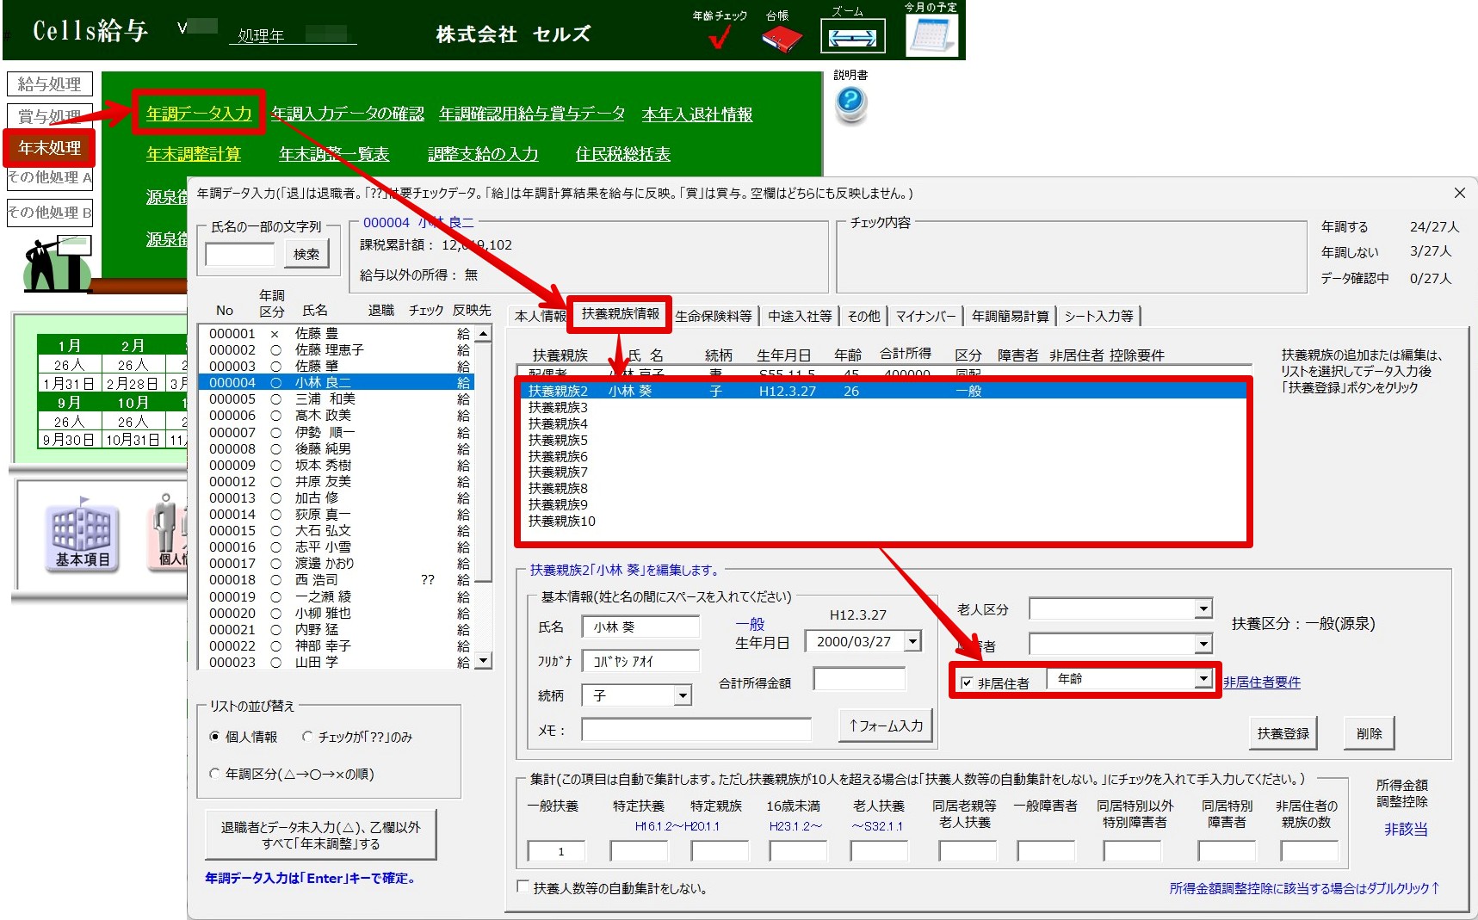Image resolution: width=1478 pixels, height=920 pixels.
Task: Select the 年調区分(△→○→×の順) radio button
Action: point(215,774)
